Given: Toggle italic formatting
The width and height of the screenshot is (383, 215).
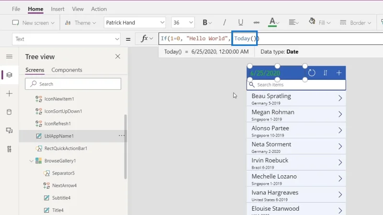Looking at the screenshot, I should [x=224, y=22].
